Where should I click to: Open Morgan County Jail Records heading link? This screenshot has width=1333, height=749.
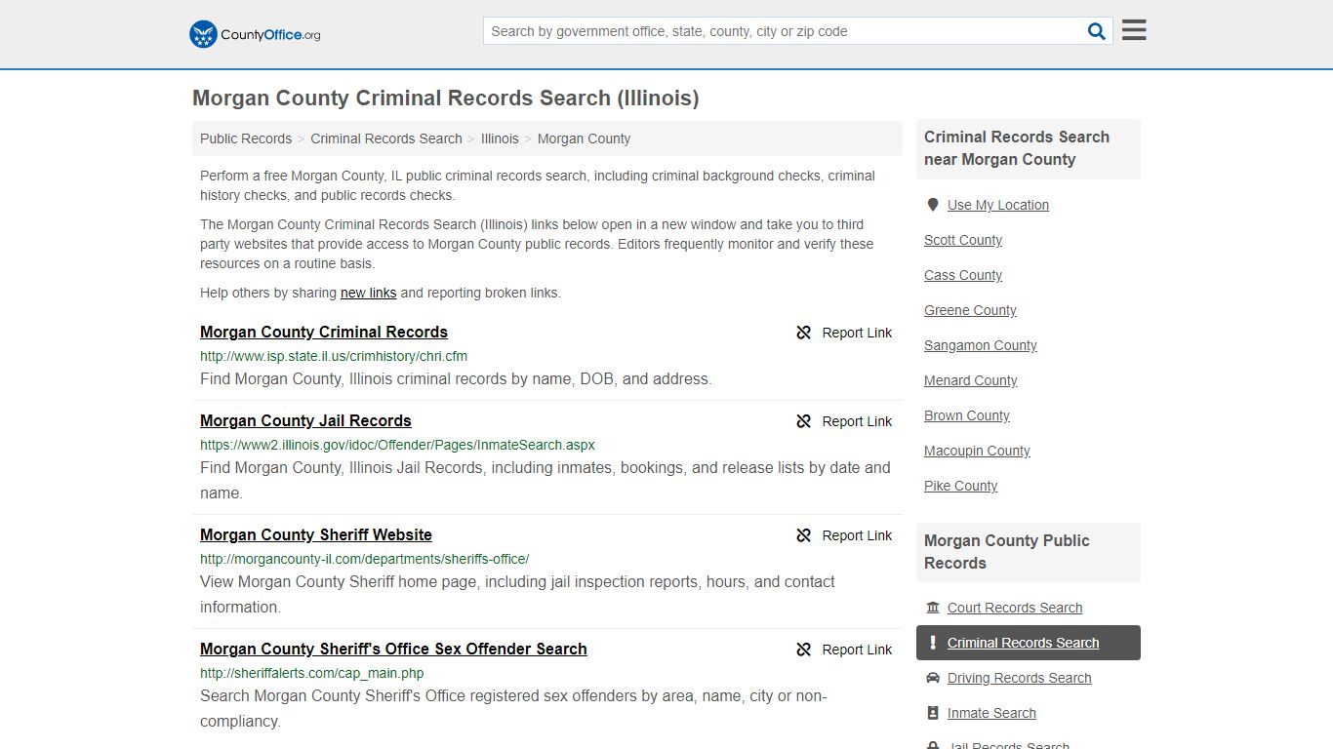point(305,420)
